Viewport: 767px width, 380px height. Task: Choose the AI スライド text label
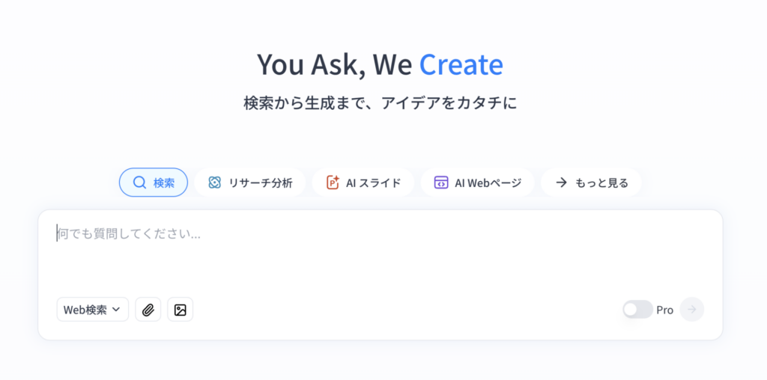pyautogui.click(x=373, y=183)
